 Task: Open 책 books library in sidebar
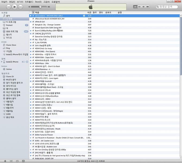(x=14, y=28)
